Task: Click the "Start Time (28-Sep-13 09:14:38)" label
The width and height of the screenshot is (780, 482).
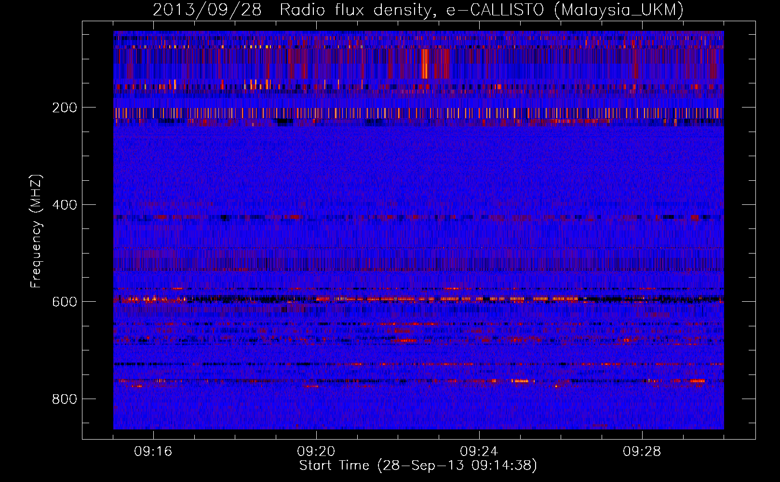Action: click(x=418, y=466)
